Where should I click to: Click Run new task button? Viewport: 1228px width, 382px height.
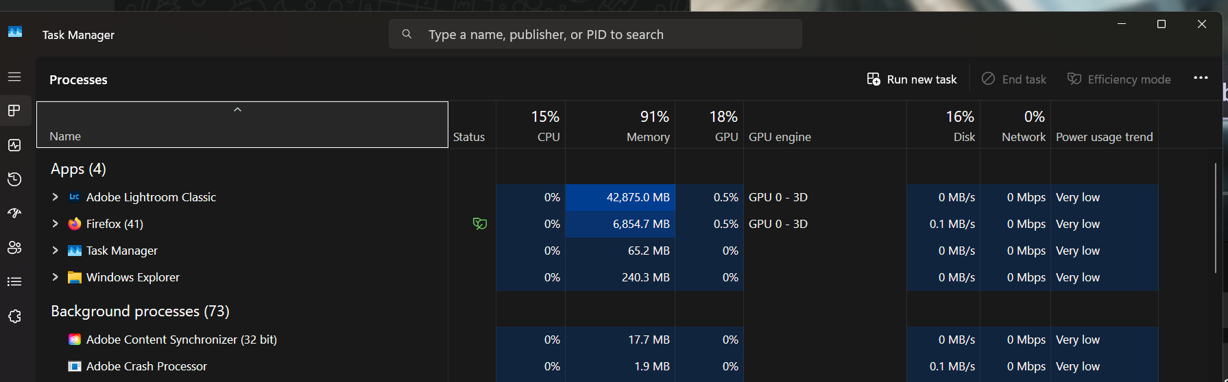tap(912, 79)
